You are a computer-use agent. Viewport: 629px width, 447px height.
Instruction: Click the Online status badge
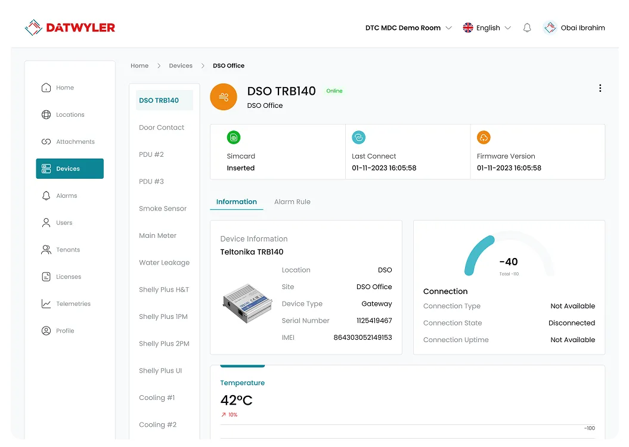pyautogui.click(x=334, y=91)
